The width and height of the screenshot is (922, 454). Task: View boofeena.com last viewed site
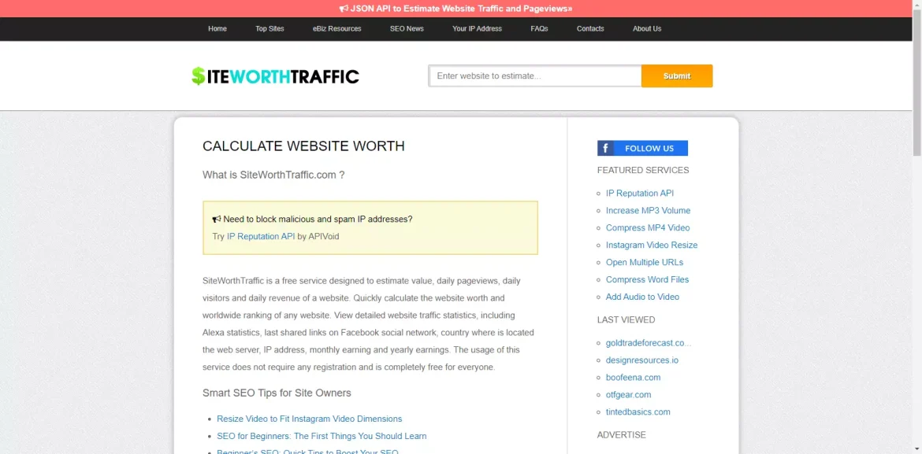pos(634,378)
